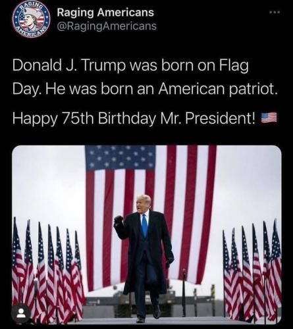Click the blue necktie in the photo

(x=144, y=226)
